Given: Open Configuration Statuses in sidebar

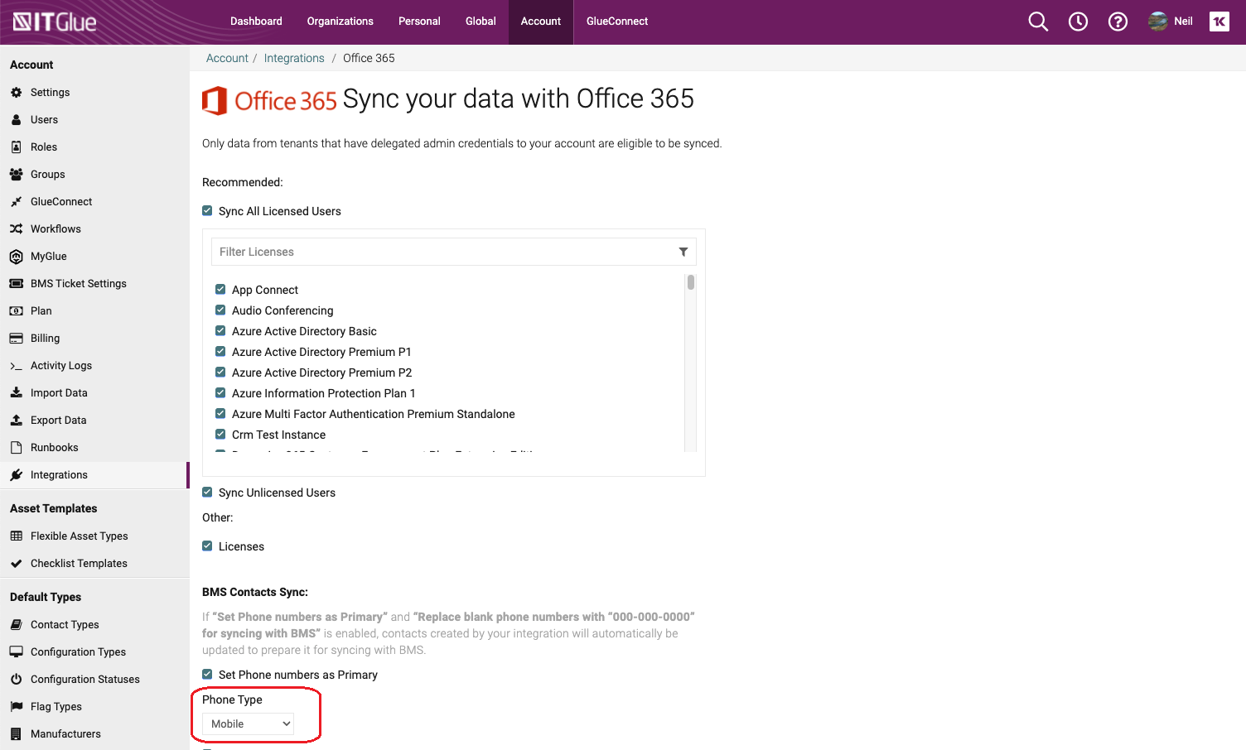Looking at the screenshot, I should click(x=85, y=680).
